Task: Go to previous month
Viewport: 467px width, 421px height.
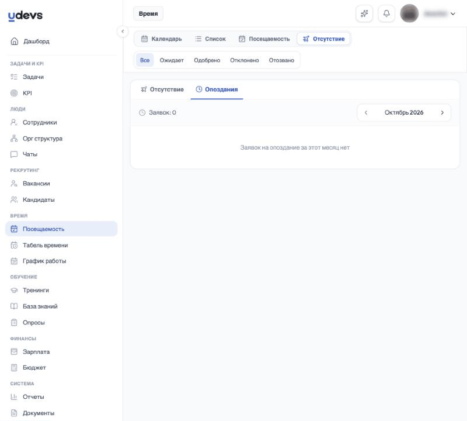Action: tap(366, 112)
